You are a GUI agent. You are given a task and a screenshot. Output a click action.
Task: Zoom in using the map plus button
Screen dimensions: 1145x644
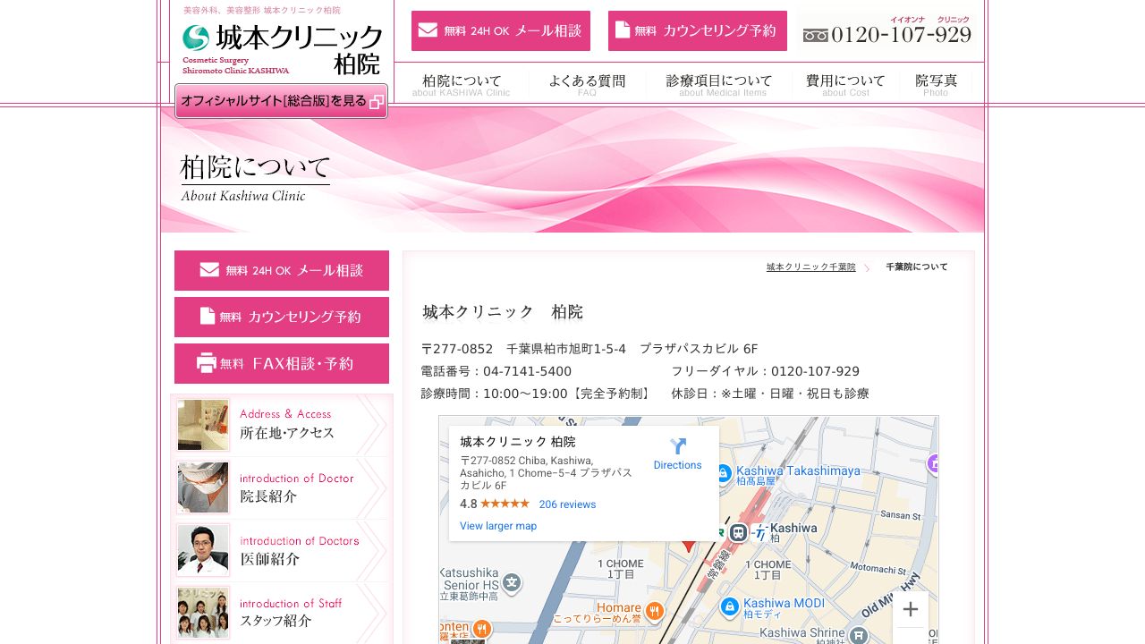coord(911,609)
